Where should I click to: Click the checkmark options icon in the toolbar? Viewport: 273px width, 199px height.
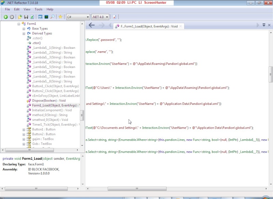tap(114, 17)
